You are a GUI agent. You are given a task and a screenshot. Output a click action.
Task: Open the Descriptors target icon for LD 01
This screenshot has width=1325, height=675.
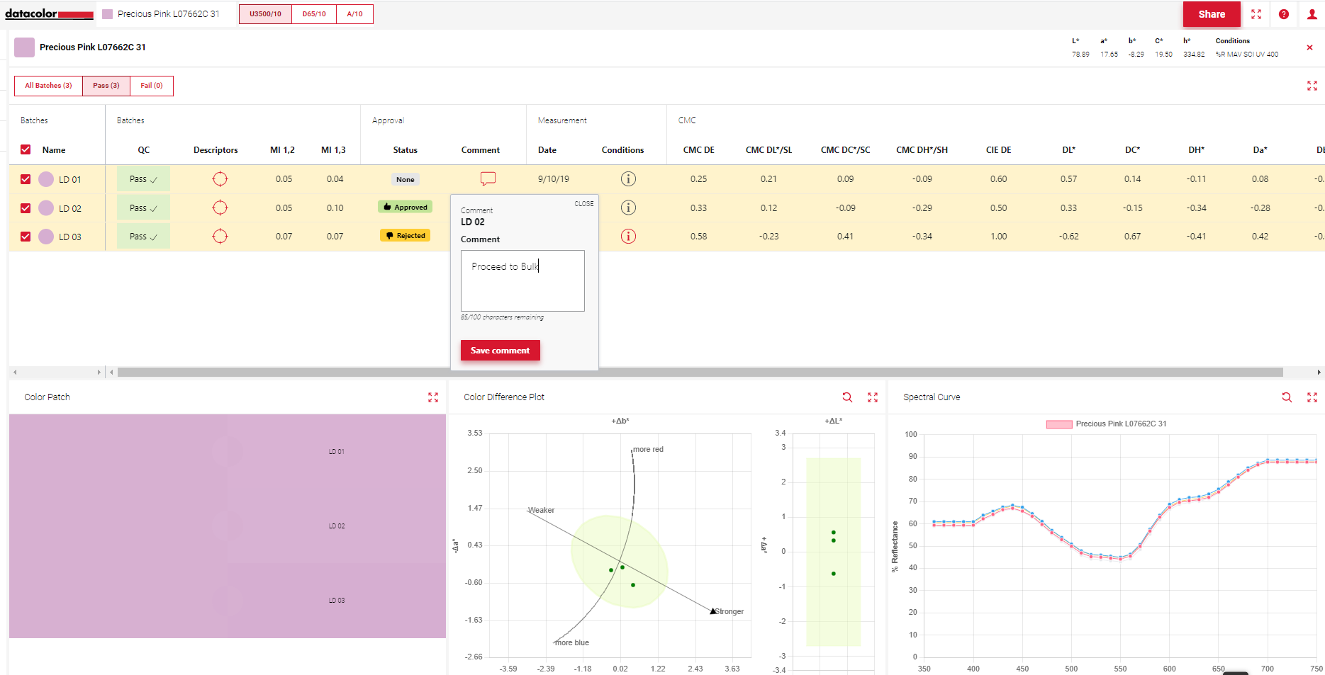(x=220, y=179)
